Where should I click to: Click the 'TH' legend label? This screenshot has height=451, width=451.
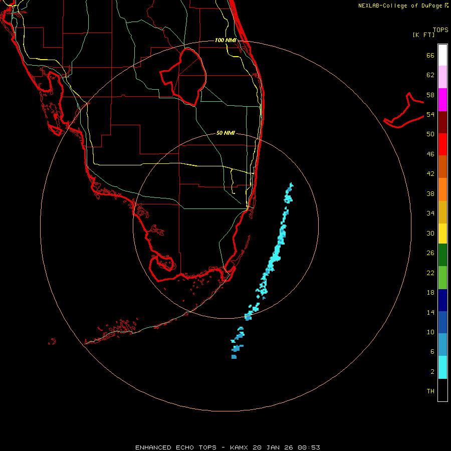pos(430,391)
